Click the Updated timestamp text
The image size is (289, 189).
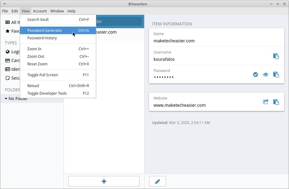[x=181, y=122]
